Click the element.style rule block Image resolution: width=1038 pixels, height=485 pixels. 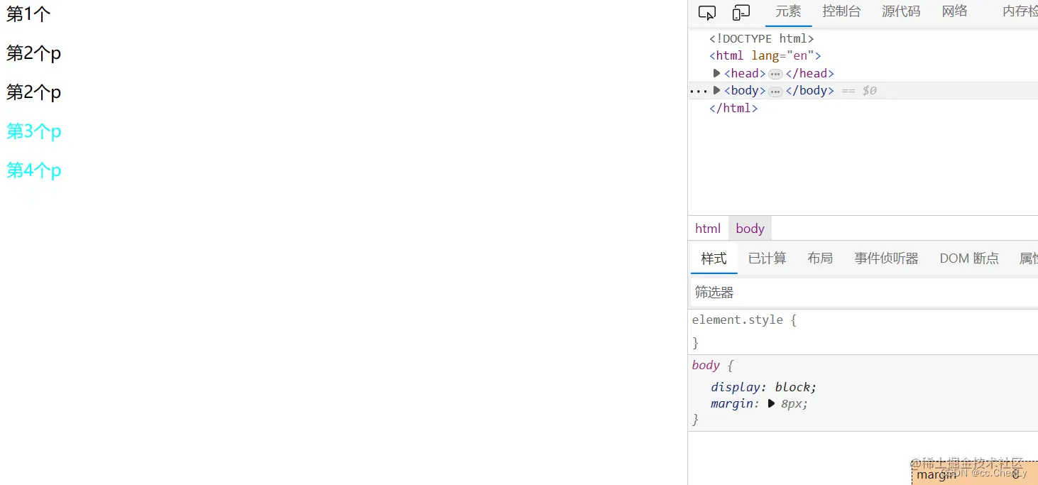[x=863, y=332]
